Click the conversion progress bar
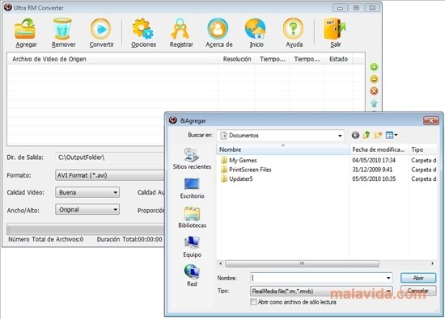 (x=86, y=229)
